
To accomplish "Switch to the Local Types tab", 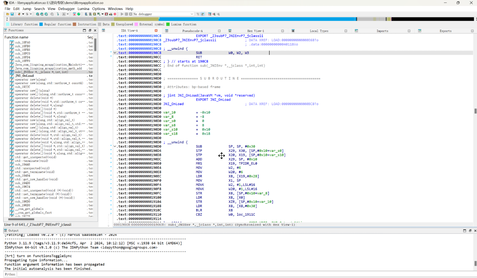I will (x=319, y=31).
